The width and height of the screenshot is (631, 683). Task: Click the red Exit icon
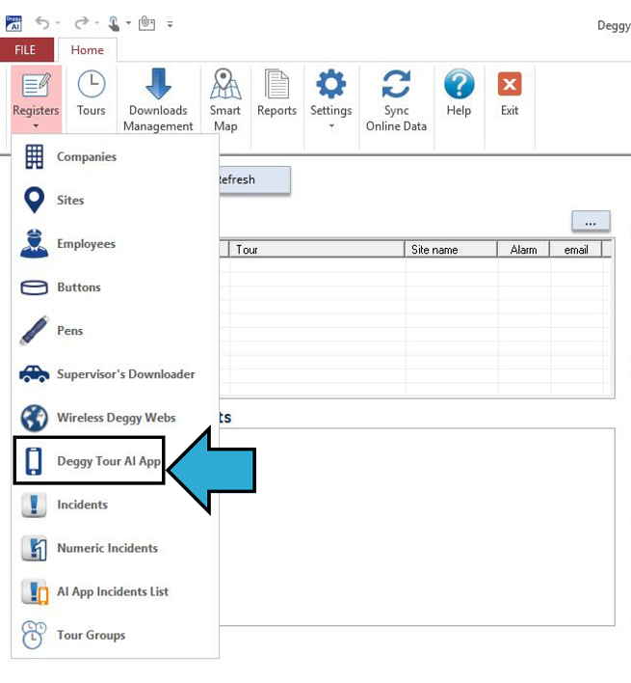coord(510,84)
